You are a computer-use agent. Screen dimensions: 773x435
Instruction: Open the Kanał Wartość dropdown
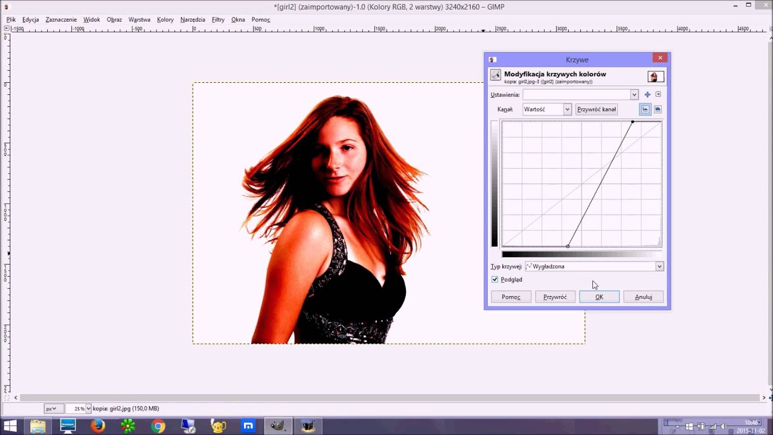[547, 109]
